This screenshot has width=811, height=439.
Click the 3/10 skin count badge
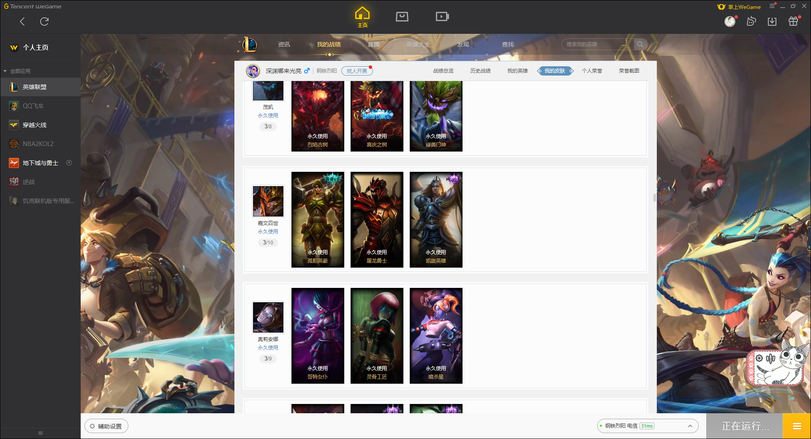268,242
